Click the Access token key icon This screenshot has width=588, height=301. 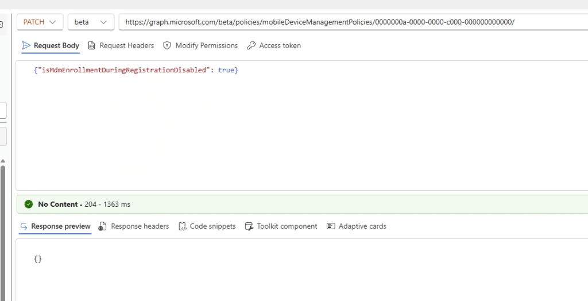click(x=251, y=45)
